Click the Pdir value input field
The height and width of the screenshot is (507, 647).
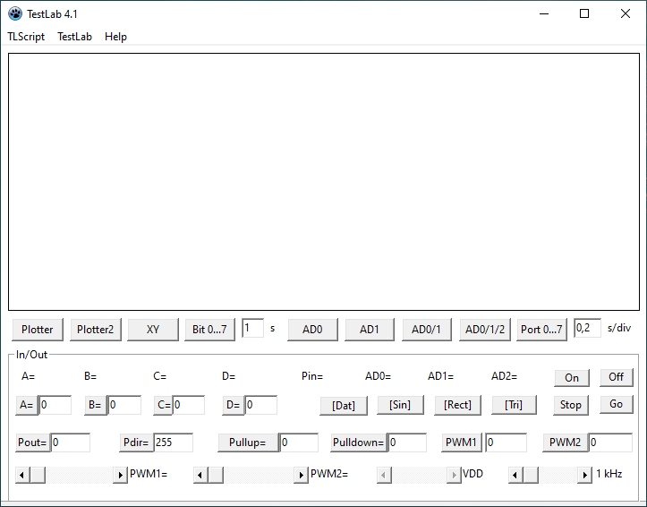173,443
